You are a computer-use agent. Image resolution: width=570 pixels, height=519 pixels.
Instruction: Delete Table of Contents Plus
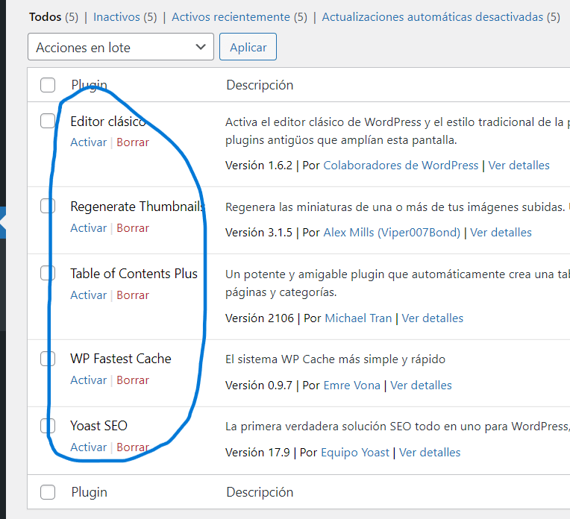pos(133,295)
